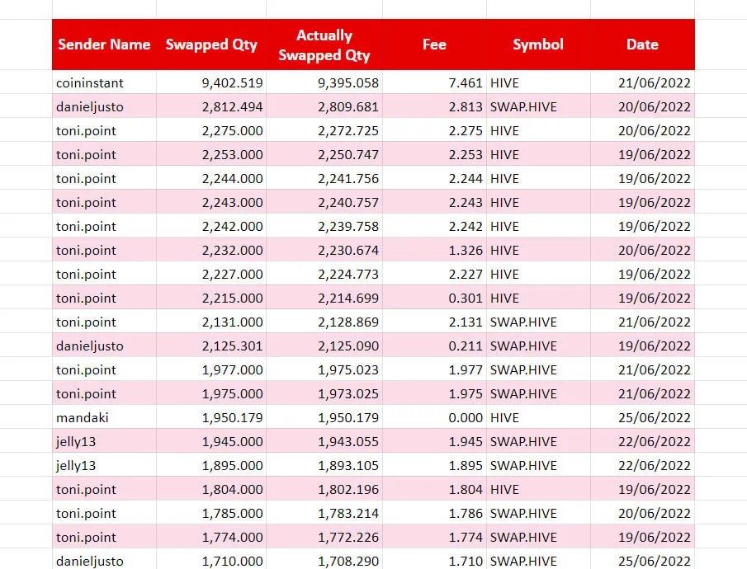Viewport: 747px width, 569px height.
Task: Select cell showing 2,809.681
Action: (324, 106)
